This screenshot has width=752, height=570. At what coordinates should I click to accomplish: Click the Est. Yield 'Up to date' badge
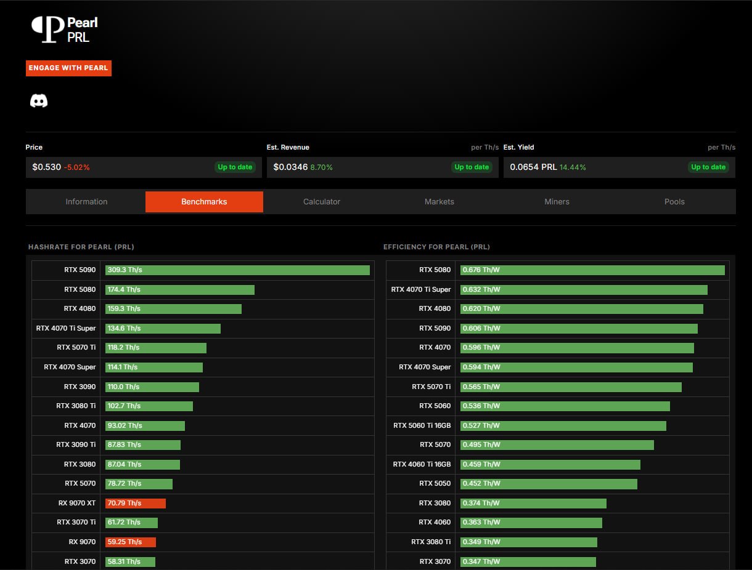(x=708, y=167)
